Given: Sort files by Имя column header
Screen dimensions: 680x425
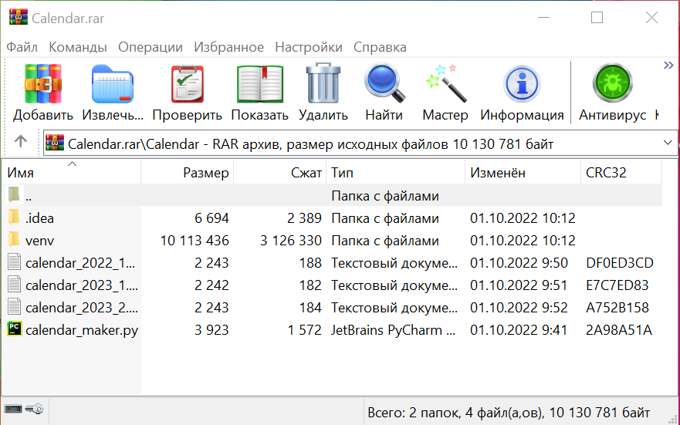Looking at the screenshot, I should 69,173.
